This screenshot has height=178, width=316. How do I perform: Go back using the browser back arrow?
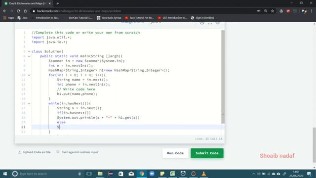click(4, 11)
